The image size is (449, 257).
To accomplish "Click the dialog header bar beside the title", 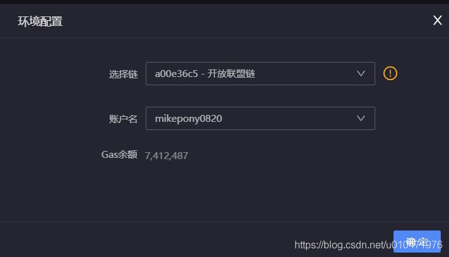I will pos(243,21).
